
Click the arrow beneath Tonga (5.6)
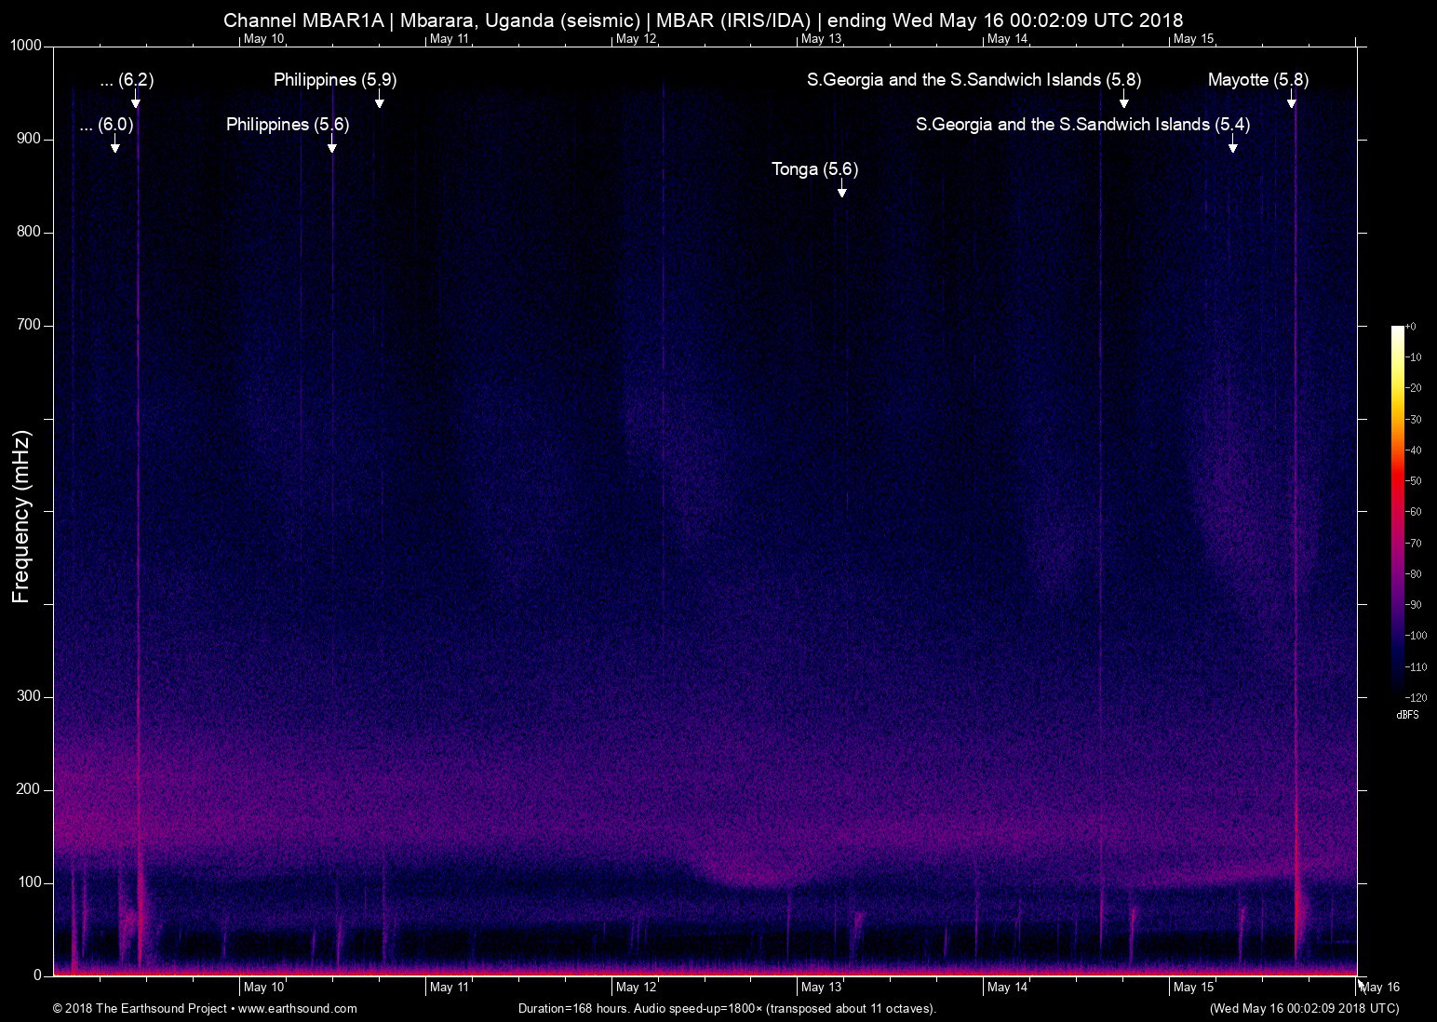(842, 191)
